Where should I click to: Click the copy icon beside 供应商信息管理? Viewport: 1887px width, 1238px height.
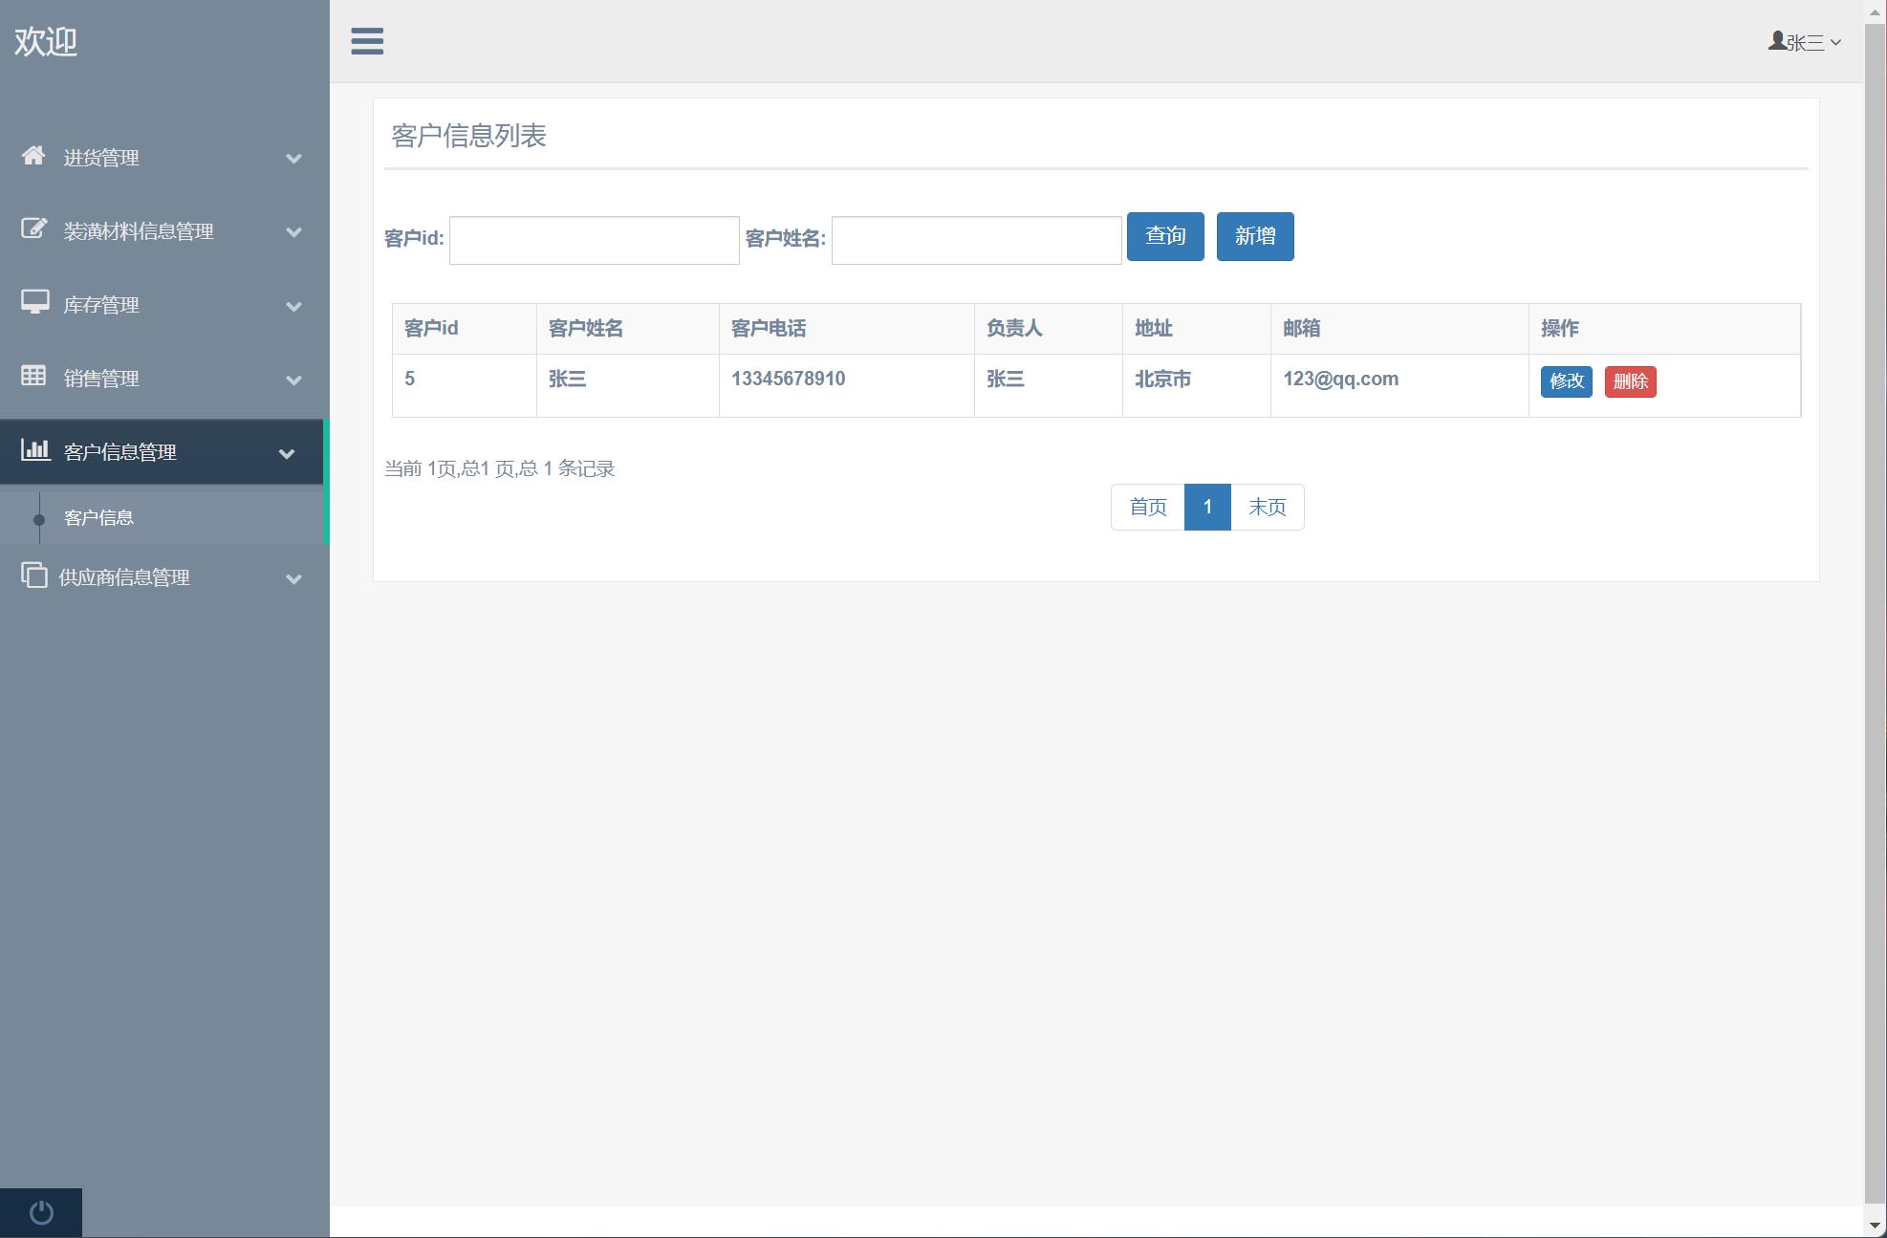34,577
